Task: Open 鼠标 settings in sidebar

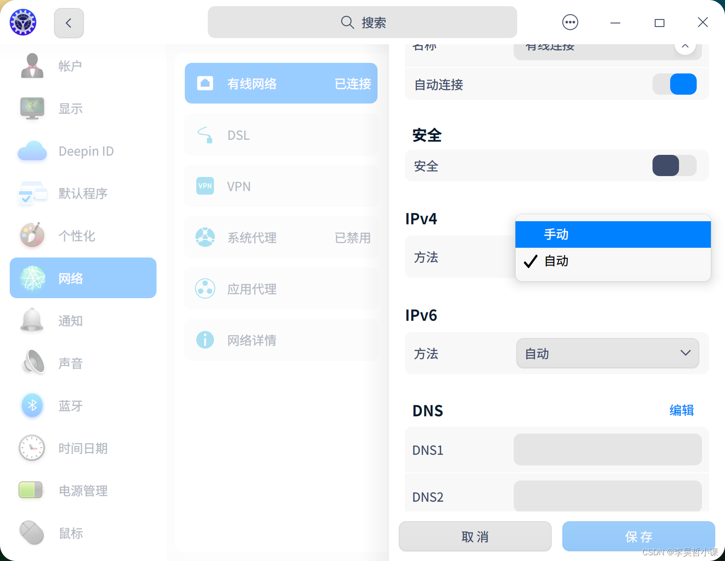Action: 83,533
